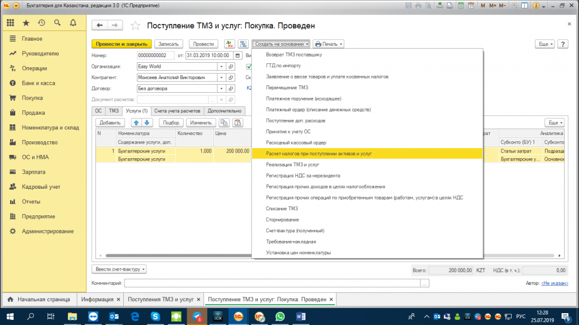Click into the Комментарий field
The height and width of the screenshot is (325, 579).
272,283
